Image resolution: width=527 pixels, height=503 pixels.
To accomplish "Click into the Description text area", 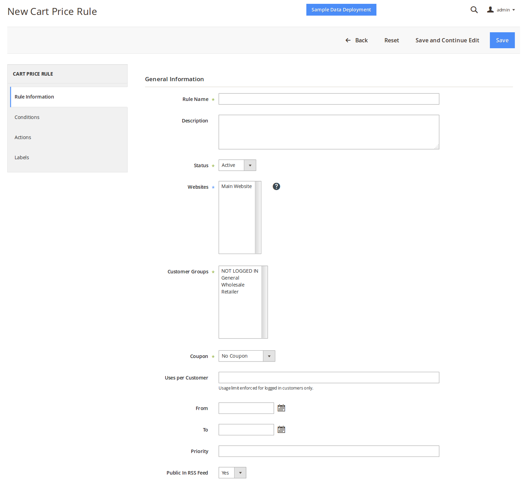I will [x=329, y=132].
